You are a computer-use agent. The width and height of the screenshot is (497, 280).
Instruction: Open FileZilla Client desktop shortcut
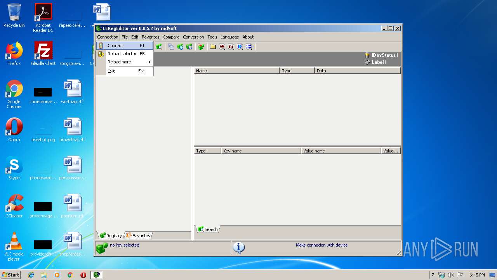coord(43,54)
